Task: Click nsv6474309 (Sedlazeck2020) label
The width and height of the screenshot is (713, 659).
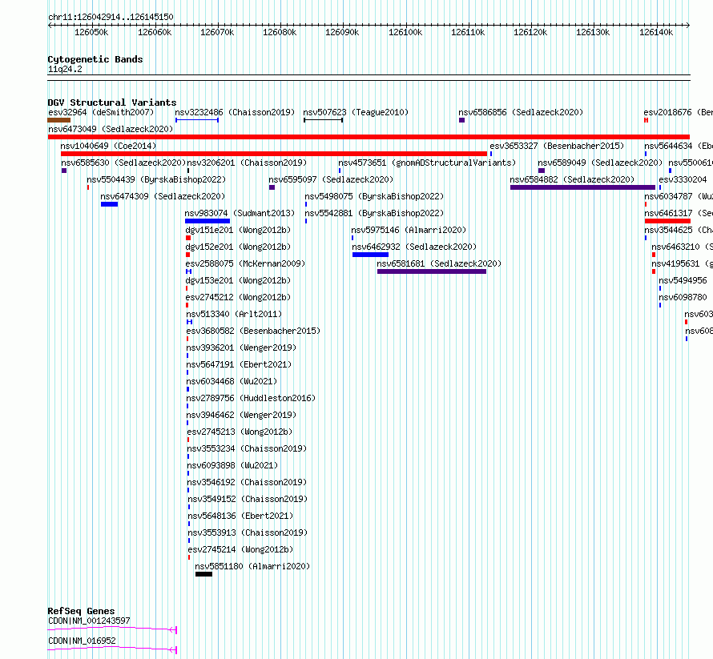Action: [x=163, y=196]
